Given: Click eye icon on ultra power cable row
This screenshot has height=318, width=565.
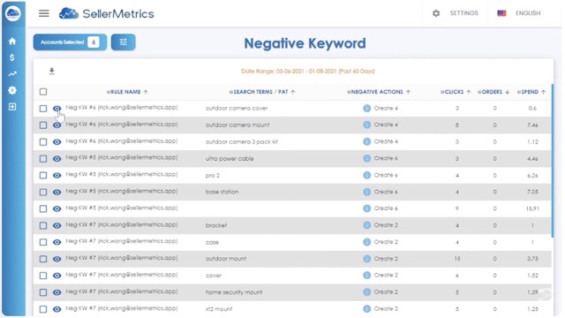Looking at the screenshot, I should coord(56,159).
